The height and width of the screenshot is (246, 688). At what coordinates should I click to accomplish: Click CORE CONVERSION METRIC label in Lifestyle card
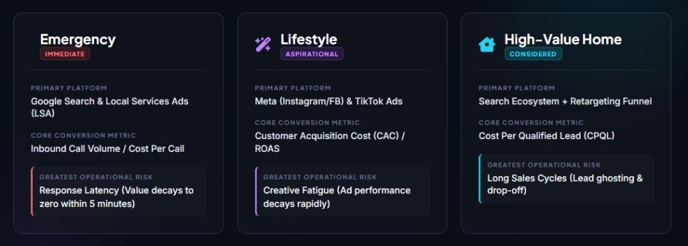307,123
